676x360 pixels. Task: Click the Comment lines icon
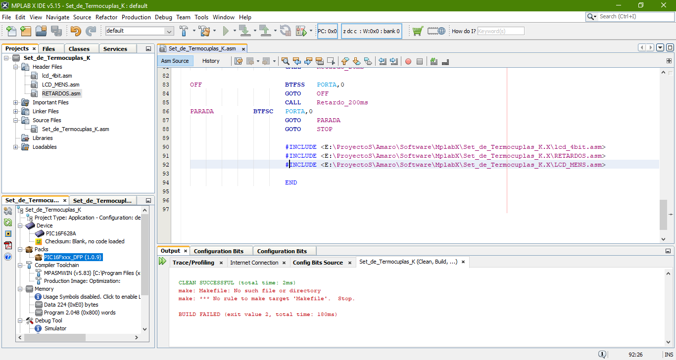434,61
